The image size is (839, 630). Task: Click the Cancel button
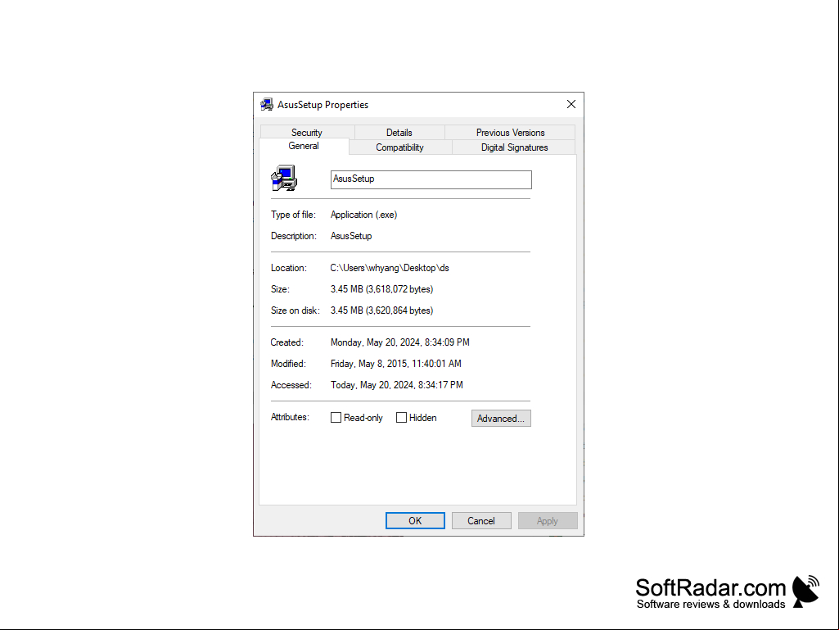tap(481, 521)
